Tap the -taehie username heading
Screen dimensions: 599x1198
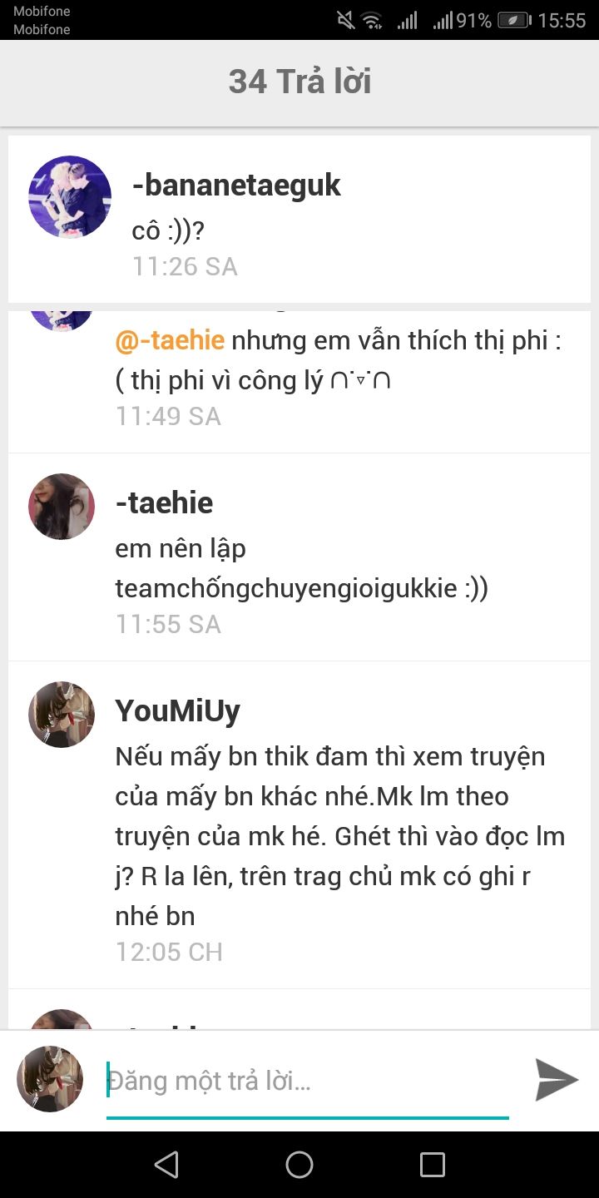[x=164, y=502]
